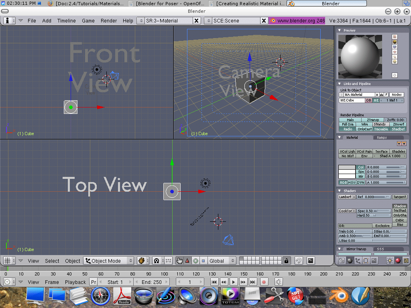This screenshot has width=411, height=308.
Task: Open the Object Mode dropdown
Action: pyautogui.click(x=109, y=261)
